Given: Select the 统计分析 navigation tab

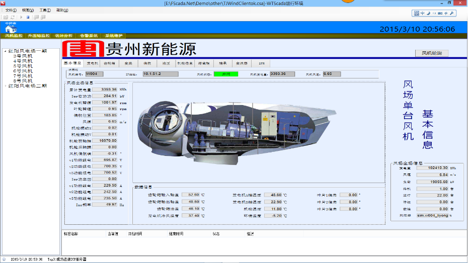Looking at the screenshot, I should (63, 36).
